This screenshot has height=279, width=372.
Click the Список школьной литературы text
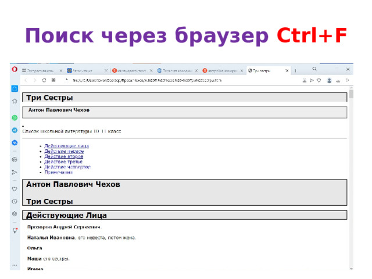71,131
